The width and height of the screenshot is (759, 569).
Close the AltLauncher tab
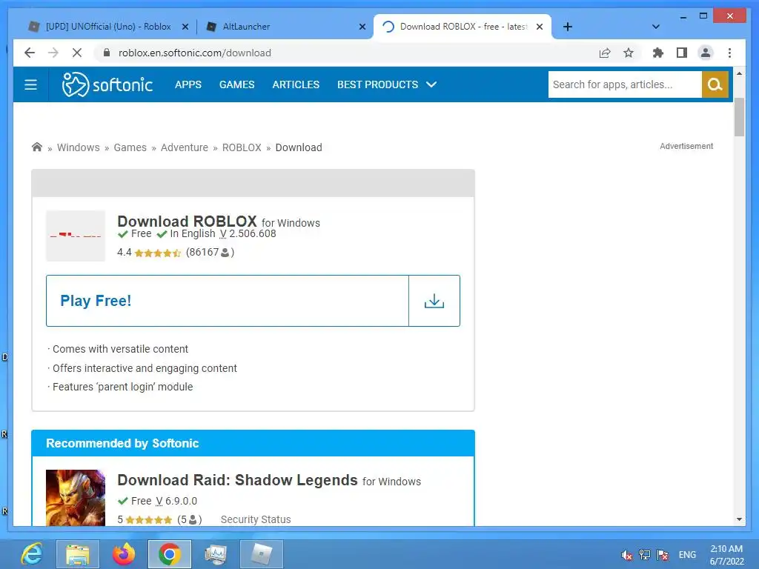click(362, 27)
